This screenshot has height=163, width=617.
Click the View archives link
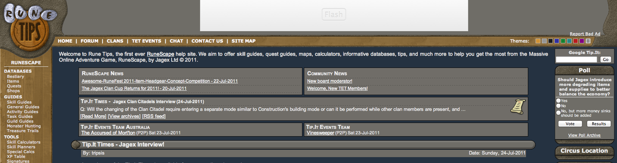[x=124, y=116]
